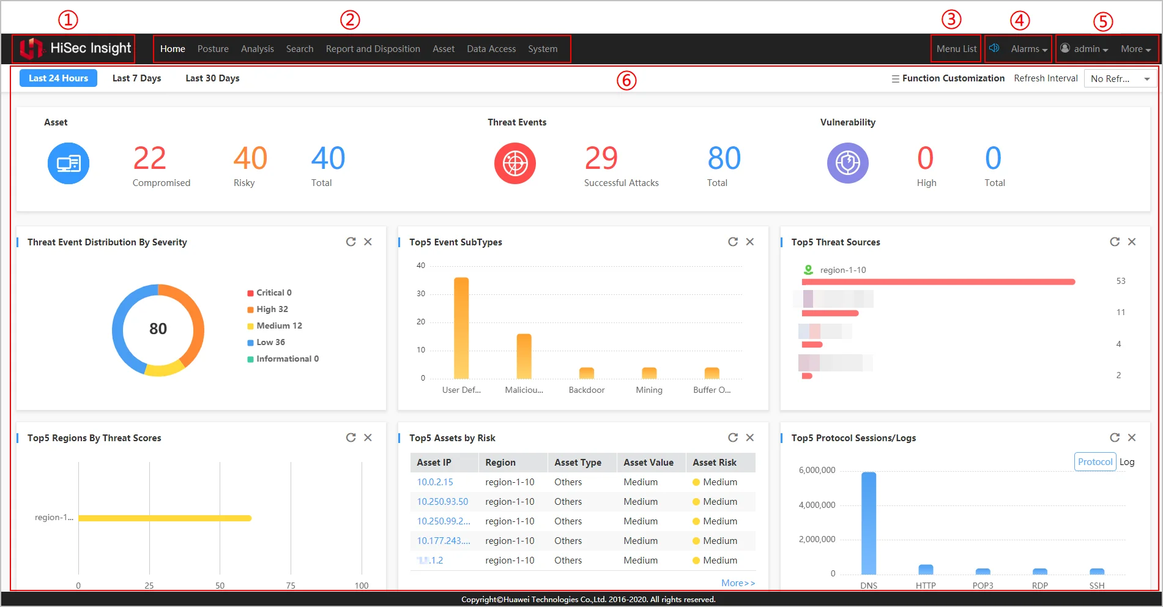Open the Refresh Interval dropdown
1163x607 pixels.
[1120, 79]
